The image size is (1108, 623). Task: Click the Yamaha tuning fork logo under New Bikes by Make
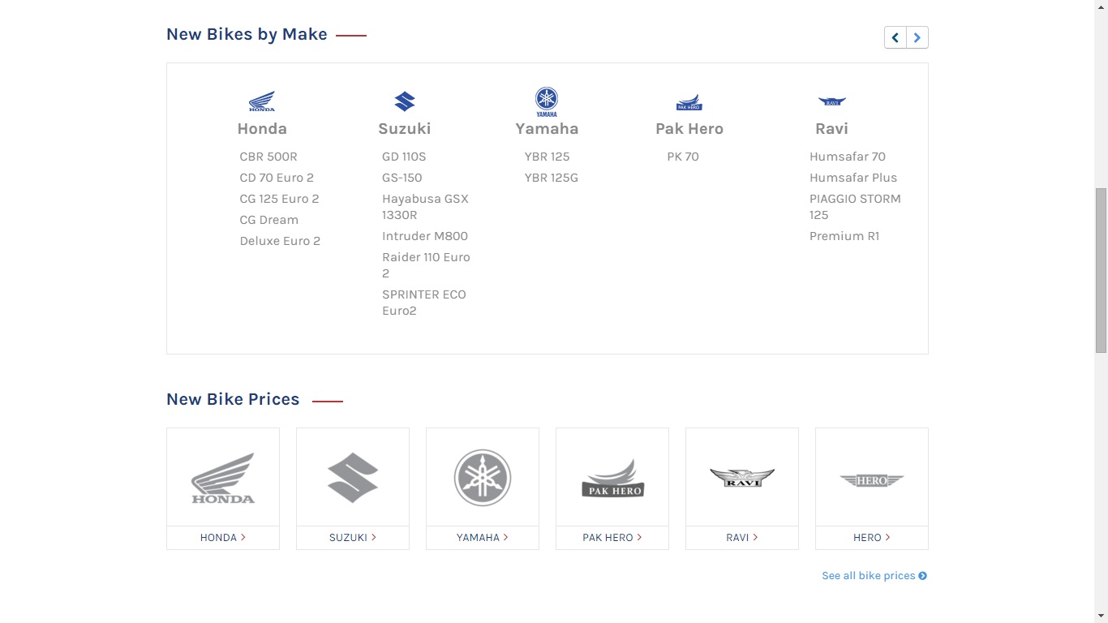[x=547, y=102]
